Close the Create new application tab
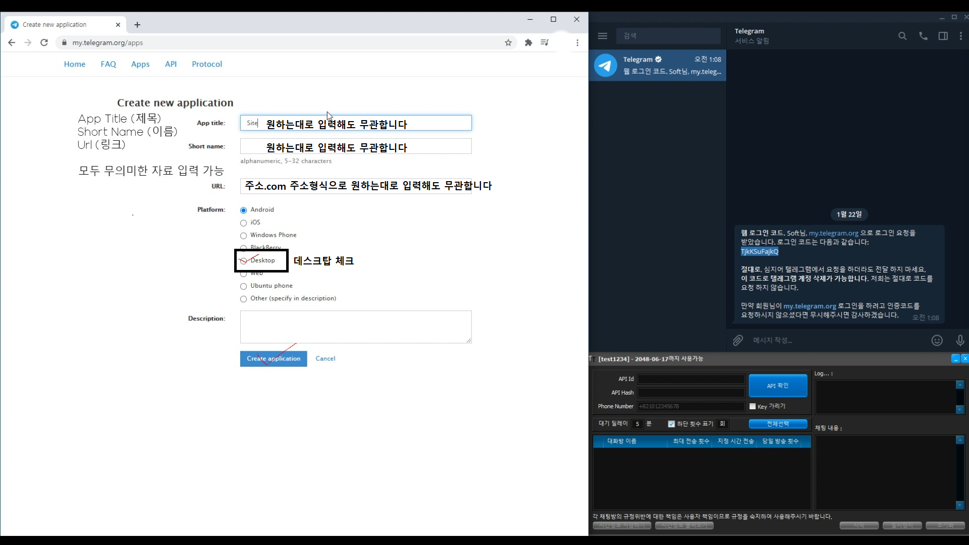Image resolution: width=969 pixels, height=545 pixels. pyautogui.click(x=118, y=25)
